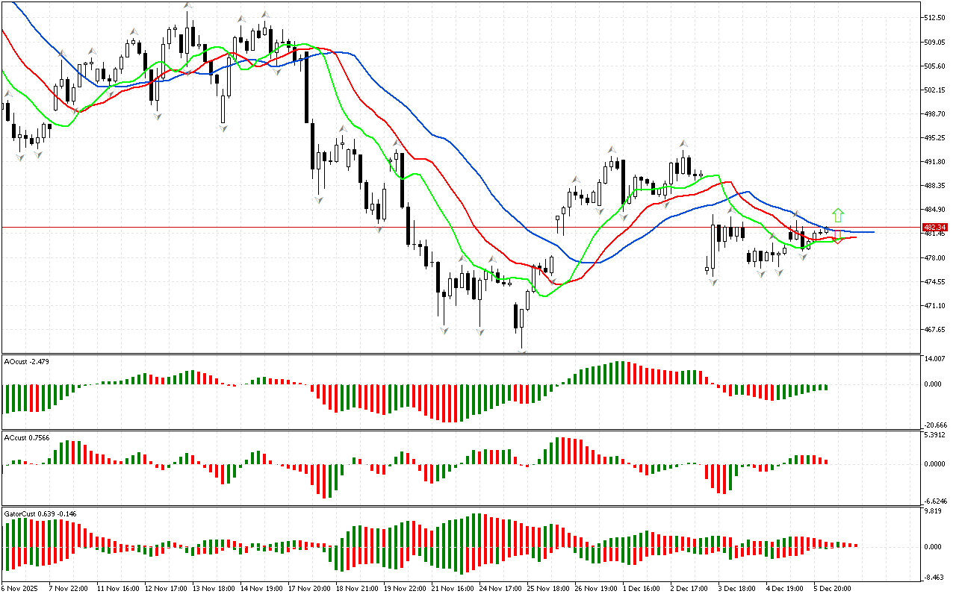Click the up fractal at the 2 Dec peak
The image size is (956, 597).
pos(683,143)
